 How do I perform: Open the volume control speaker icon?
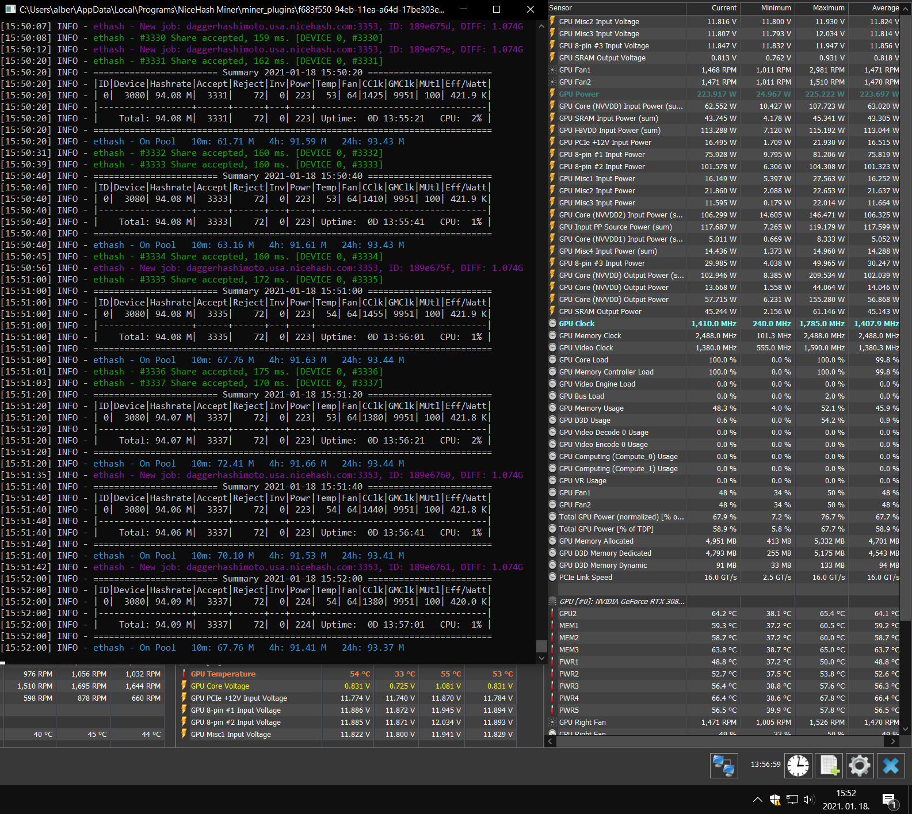coord(809,800)
